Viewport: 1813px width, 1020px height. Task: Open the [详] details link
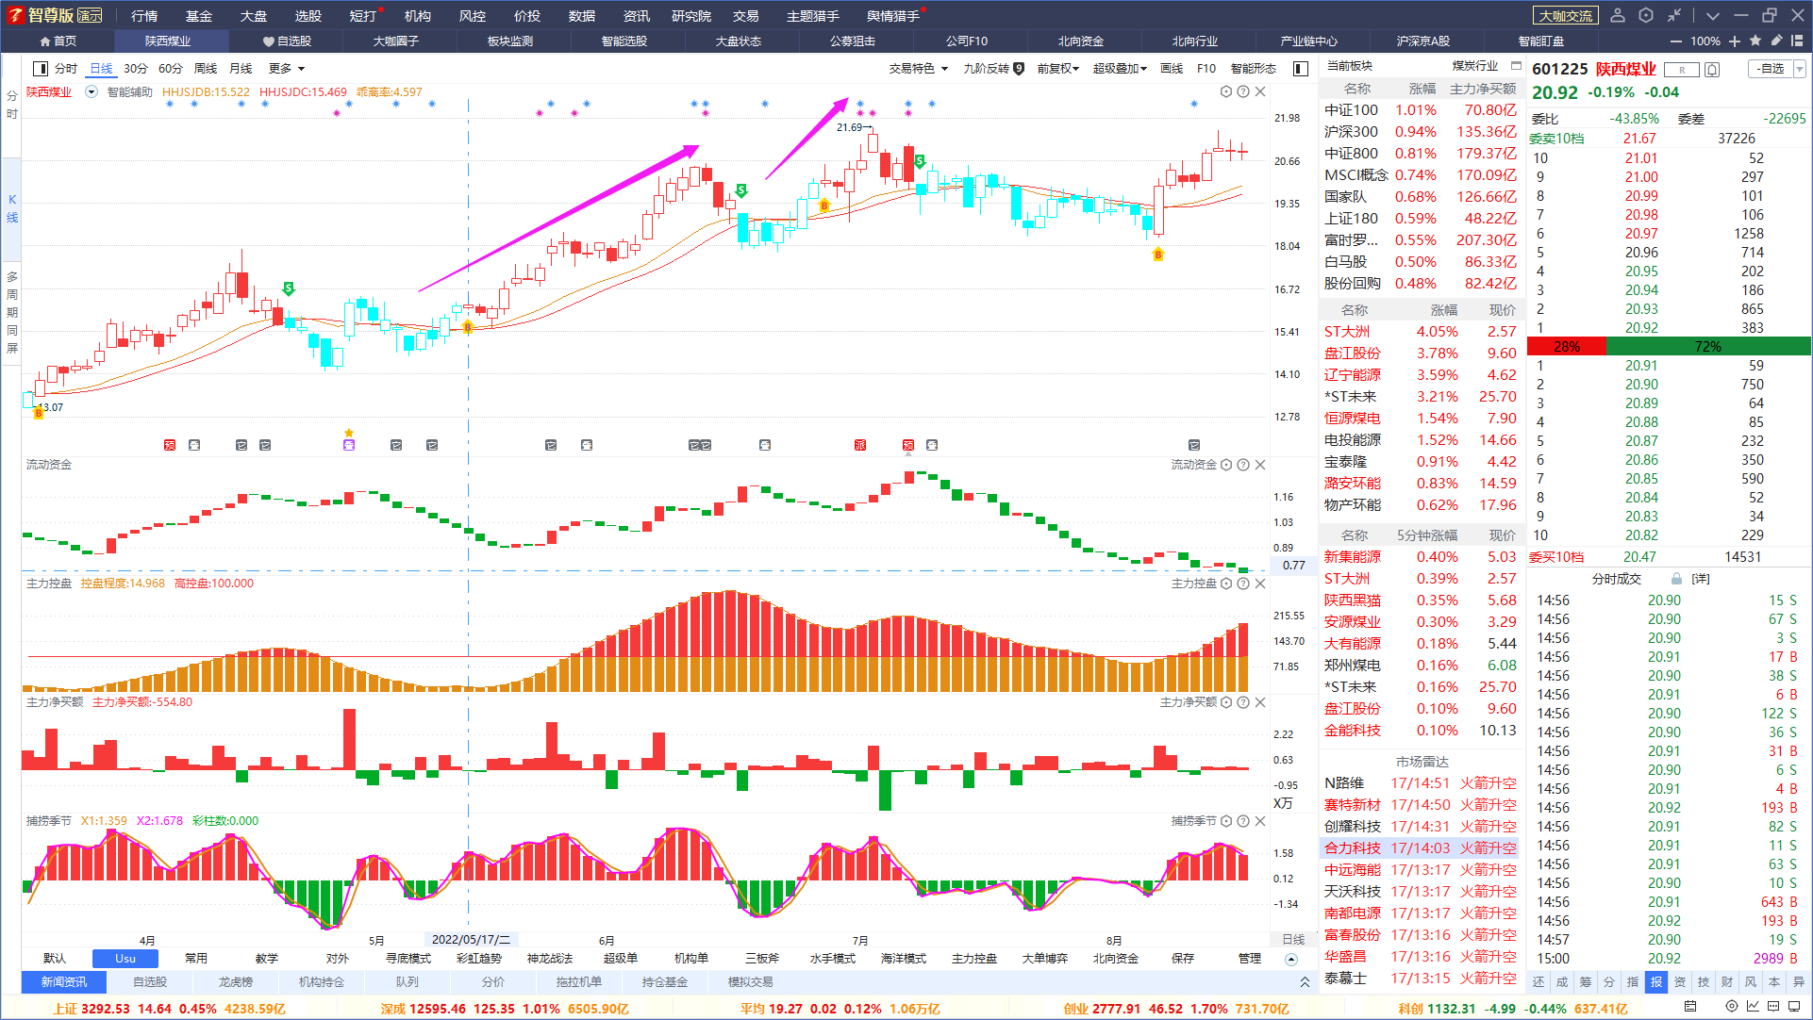point(1701,579)
